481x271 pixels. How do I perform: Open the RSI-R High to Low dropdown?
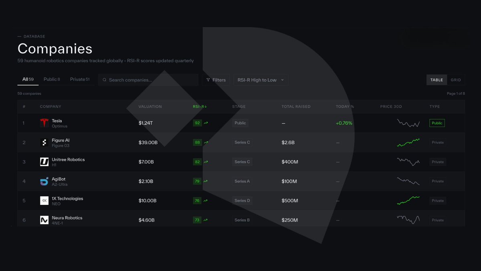coord(261,80)
